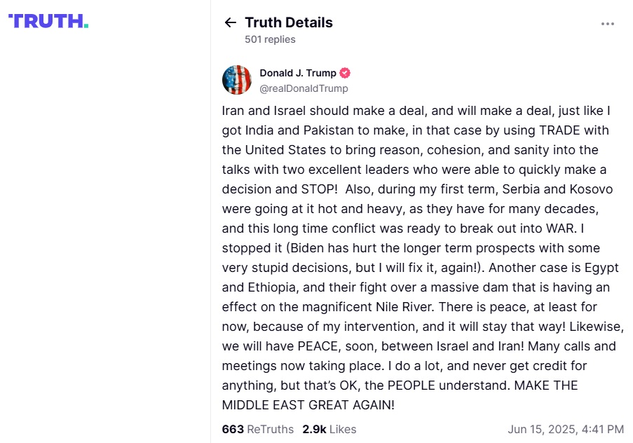Click the Donald J. Trump display name

point(298,73)
